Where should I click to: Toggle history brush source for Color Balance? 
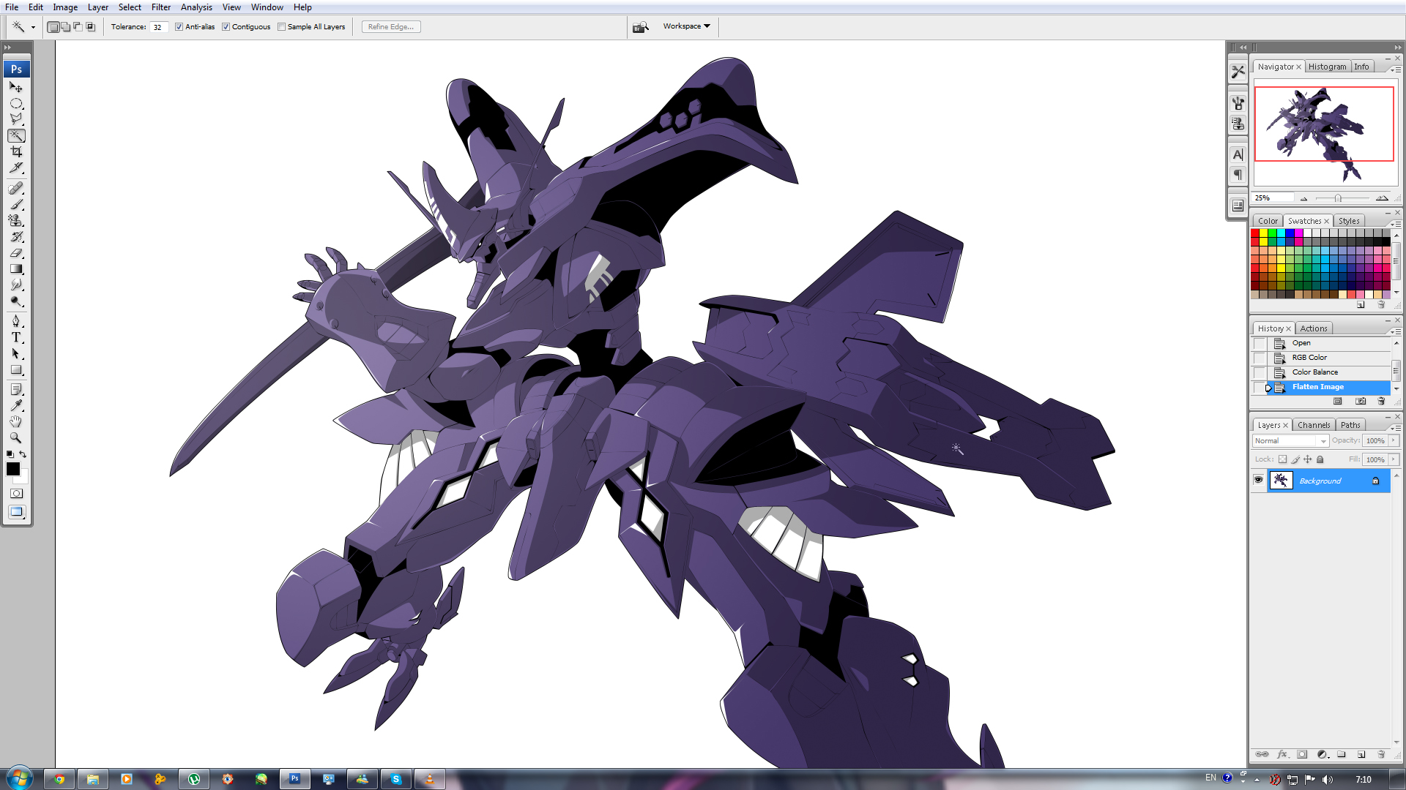coord(1259,372)
